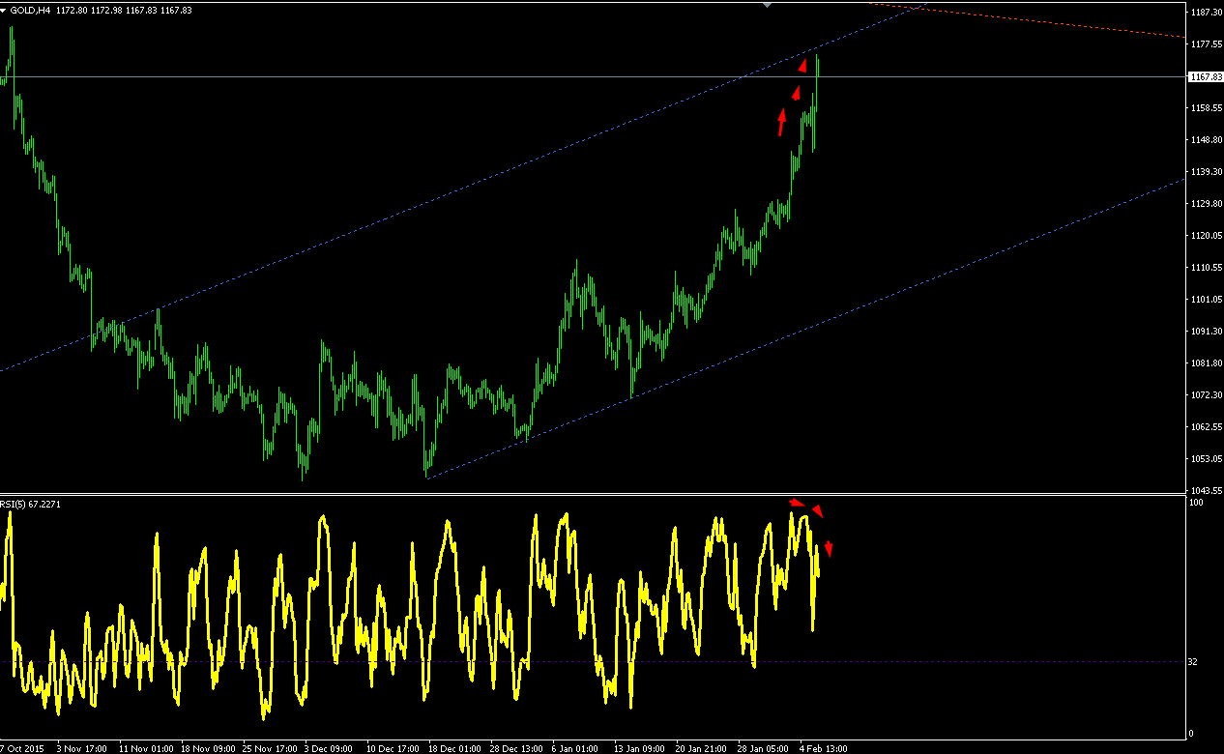1224x754 pixels.
Task: Click the 10 Dec 17:00 time label
Action: pyautogui.click(x=394, y=748)
